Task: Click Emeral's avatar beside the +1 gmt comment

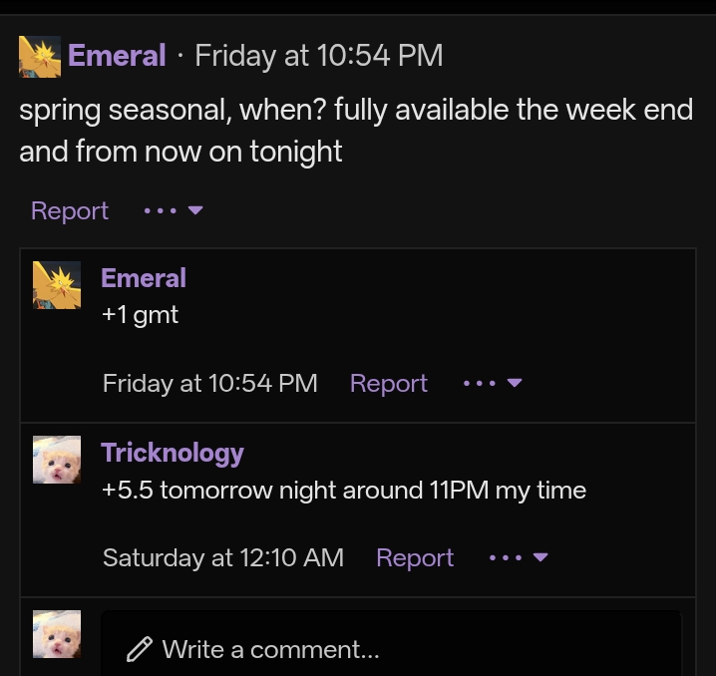Action: pos(57,285)
